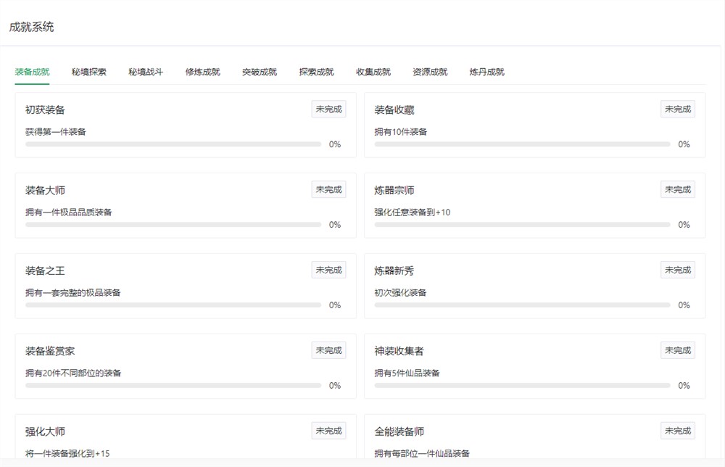
Task: Open the 装备鉴赏家 achievement card title
Action: coord(50,351)
